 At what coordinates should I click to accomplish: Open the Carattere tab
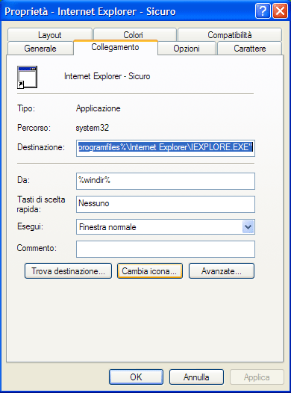(x=250, y=49)
